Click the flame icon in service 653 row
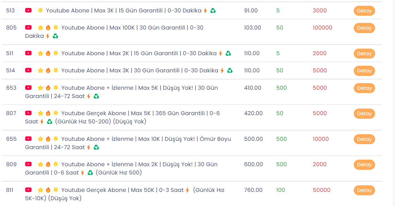The image size is (395, 206). pyautogui.click(x=48, y=88)
